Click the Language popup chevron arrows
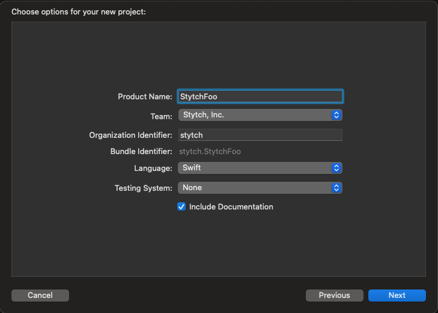Screen dimensions: 438x313 (336, 168)
